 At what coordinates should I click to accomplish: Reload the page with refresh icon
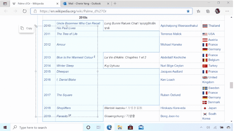coord(25,11)
